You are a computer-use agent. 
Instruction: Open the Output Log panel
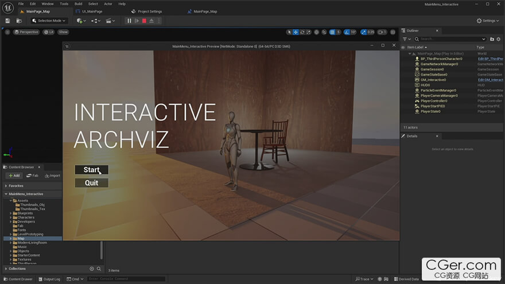pyautogui.click(x=49, y=279)
